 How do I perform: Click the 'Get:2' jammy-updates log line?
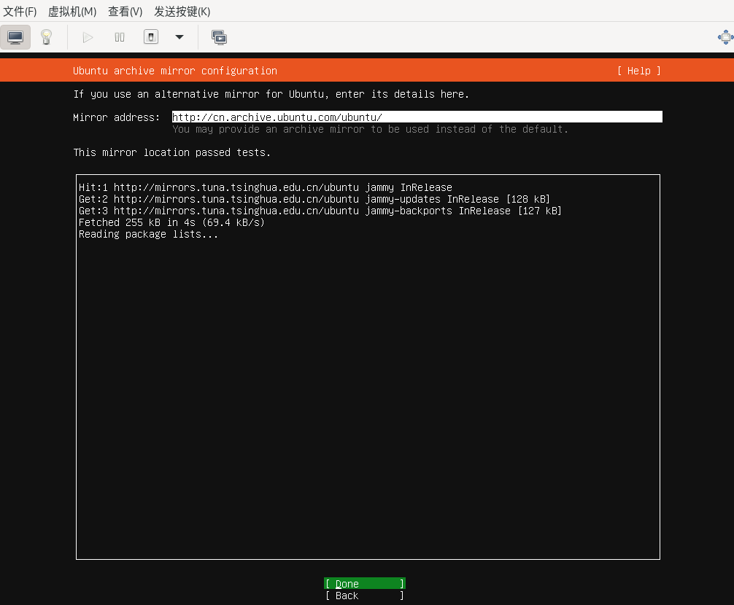tap(314, 199)
